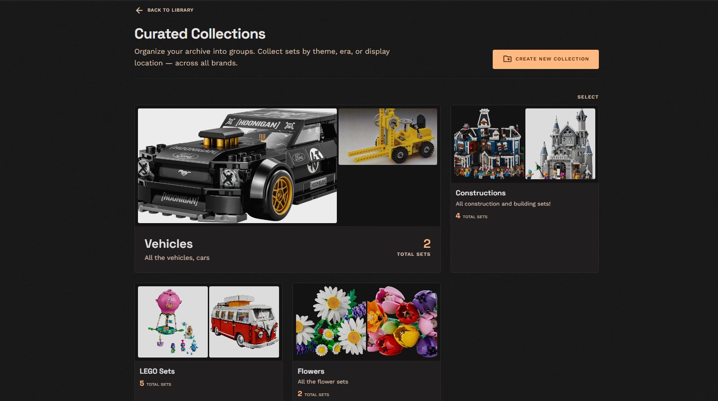Viewport: 718px width, 401px height.
Task: Open the red VW camper van thumbnail
Action: click(x=244, y=322)
